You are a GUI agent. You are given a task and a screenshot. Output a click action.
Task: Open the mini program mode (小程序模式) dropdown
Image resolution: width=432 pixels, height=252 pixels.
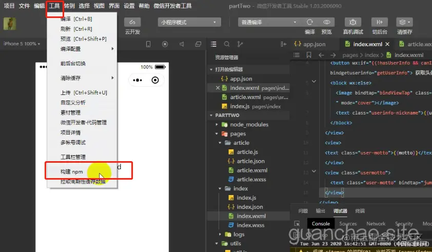tap(189, 22)
